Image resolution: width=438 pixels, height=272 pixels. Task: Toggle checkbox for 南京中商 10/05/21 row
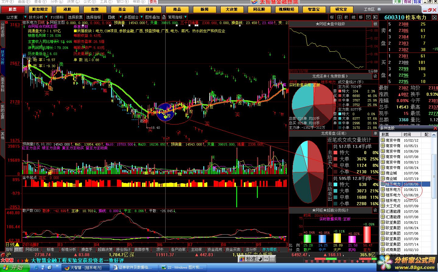[x=383, y=146]
